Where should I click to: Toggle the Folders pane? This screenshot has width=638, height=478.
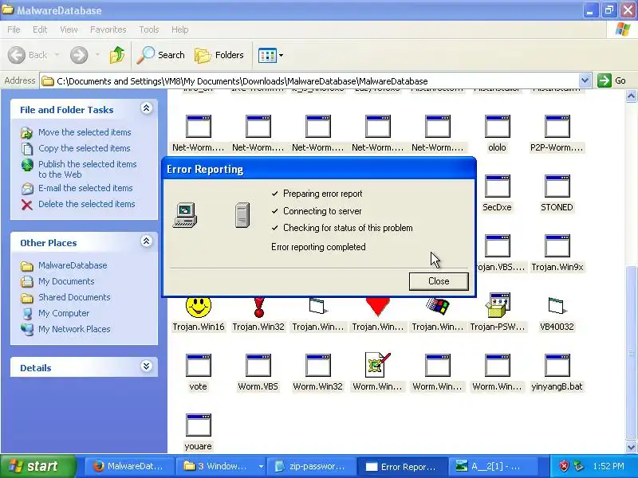pyautogui.click(x=219, y=55)
